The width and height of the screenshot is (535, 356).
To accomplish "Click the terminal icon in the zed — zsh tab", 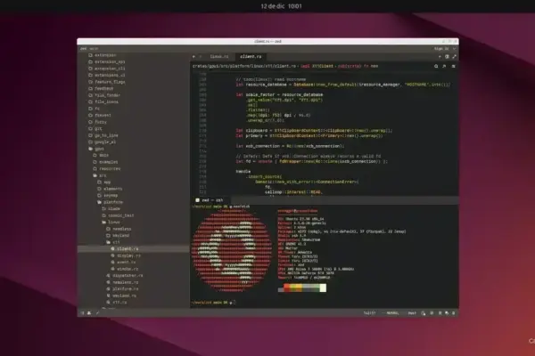I will pyautogui.click(x=198, y=200).
